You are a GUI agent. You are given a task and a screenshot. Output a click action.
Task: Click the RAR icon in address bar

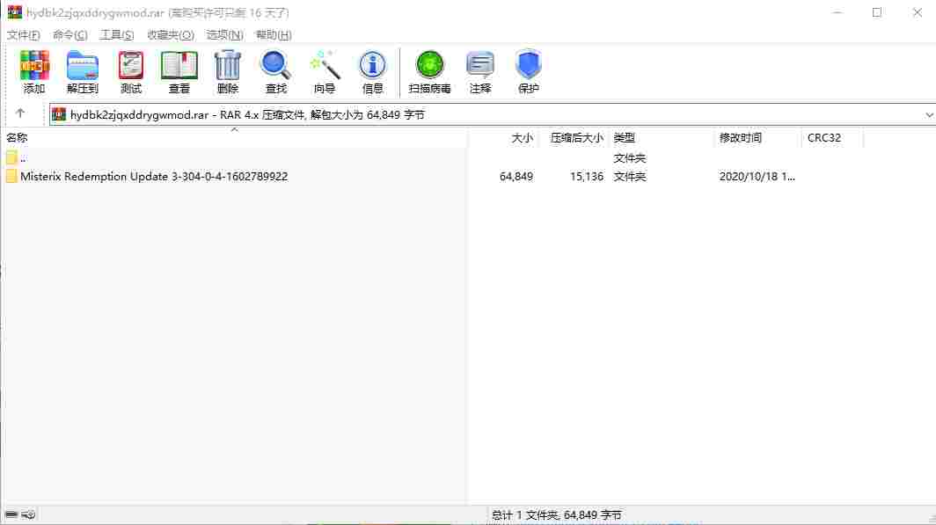pos(58,114)
